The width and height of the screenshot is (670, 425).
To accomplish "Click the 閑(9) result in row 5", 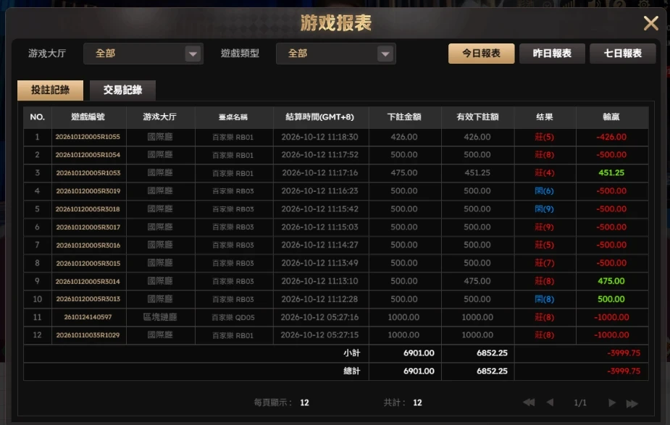I will [x=545, y=209].
